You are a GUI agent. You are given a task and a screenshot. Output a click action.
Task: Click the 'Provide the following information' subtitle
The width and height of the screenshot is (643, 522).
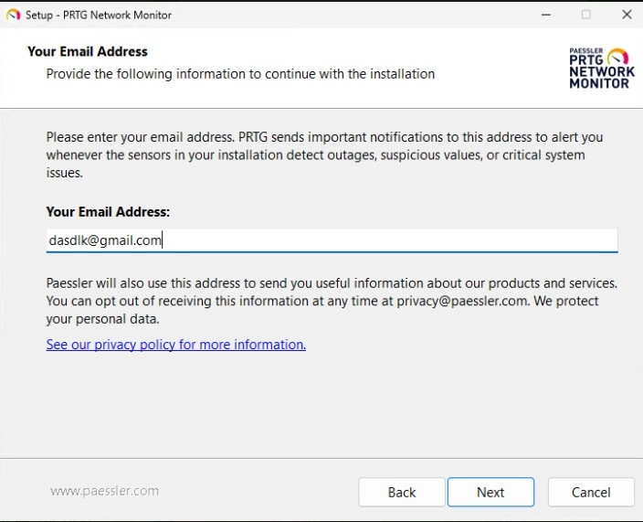click(240, 73)
